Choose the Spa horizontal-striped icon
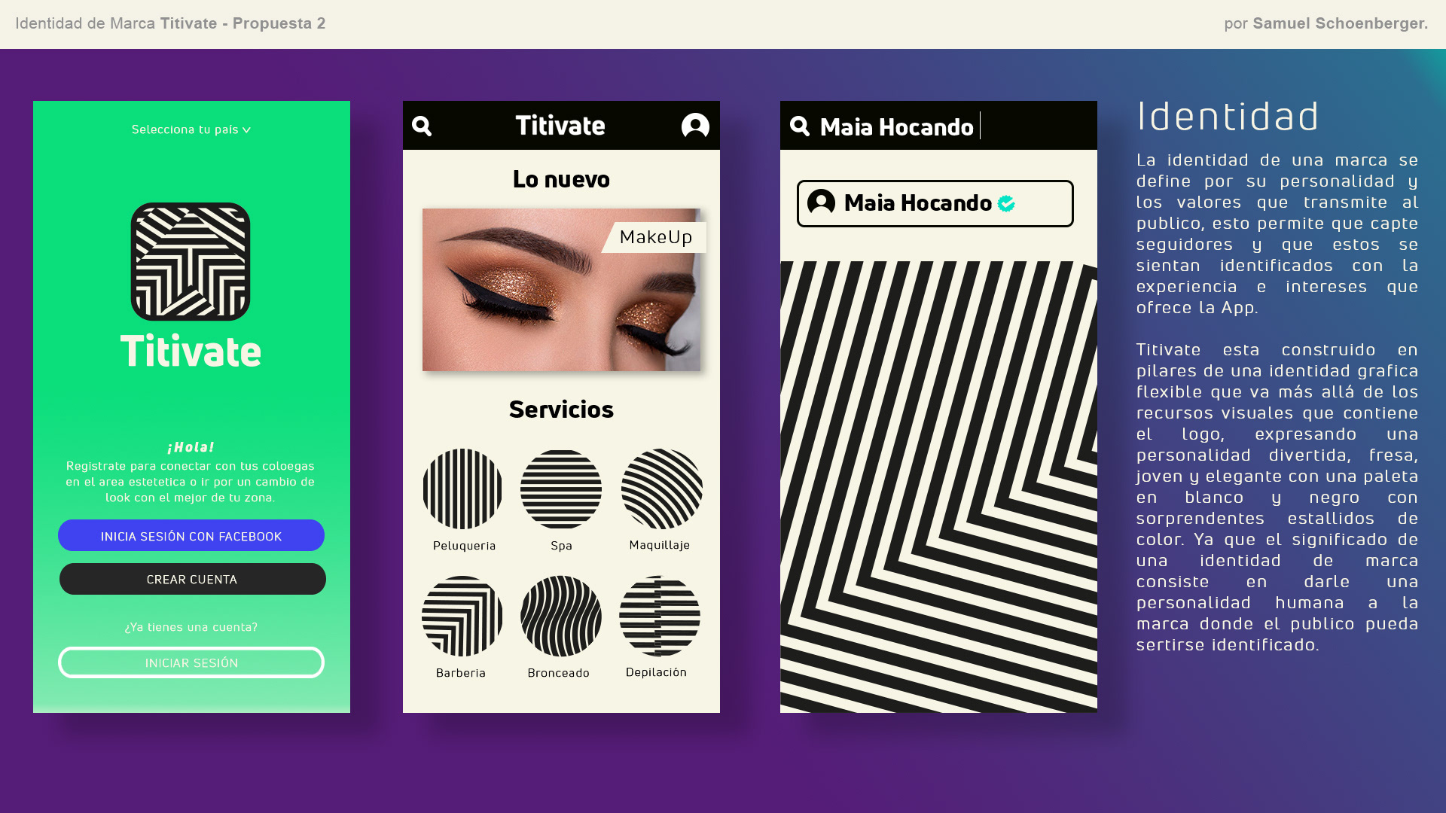This screenshot has height=813, width=1446. (x=561, y=489)
